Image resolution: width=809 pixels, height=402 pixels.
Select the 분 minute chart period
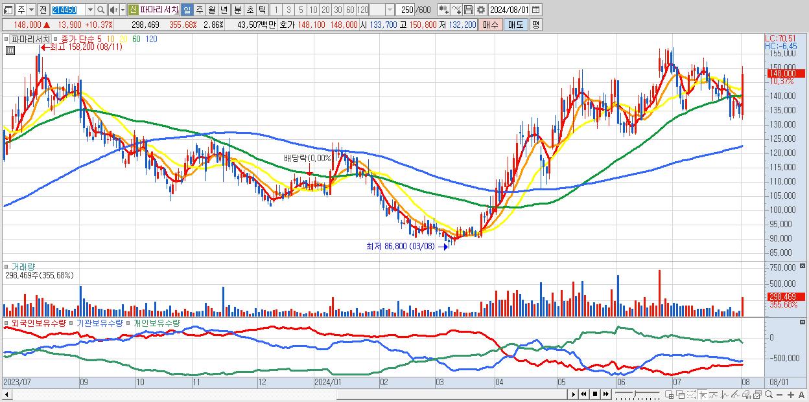(x=237, y=10)
